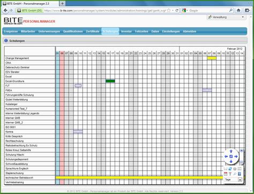Click the gray table-view icon in the chart toolbox
The width and height of the screenshot is (254, 194).
pyautogui.click(x=240, y=169)
